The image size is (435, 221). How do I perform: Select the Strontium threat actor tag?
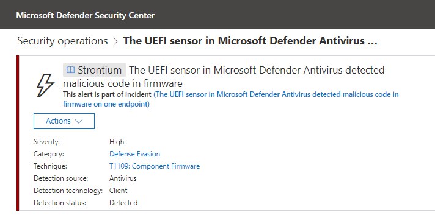coord(94,70)
